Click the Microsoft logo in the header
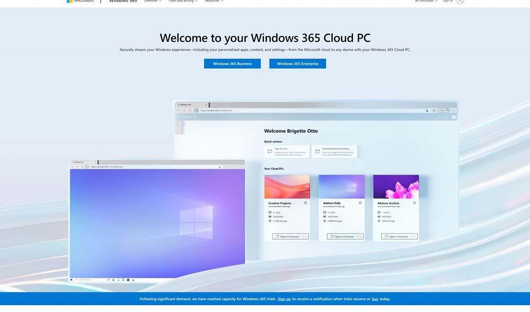This screenshot has width=530, height=312. point(80,1)
